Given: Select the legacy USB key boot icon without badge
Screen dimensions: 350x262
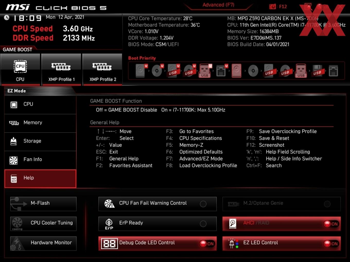Looking at the screenshot, I should tap(301, 71).
